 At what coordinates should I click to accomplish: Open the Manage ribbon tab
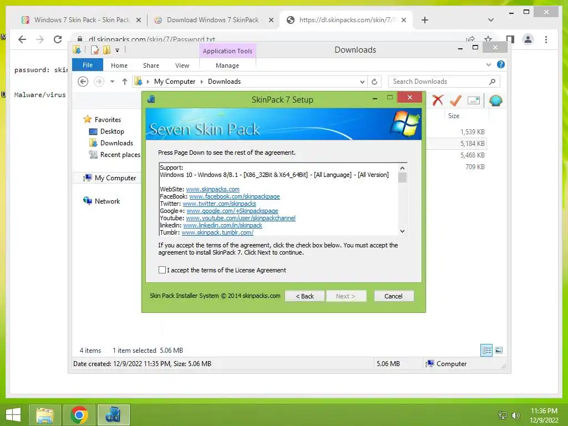pos(227,65)
